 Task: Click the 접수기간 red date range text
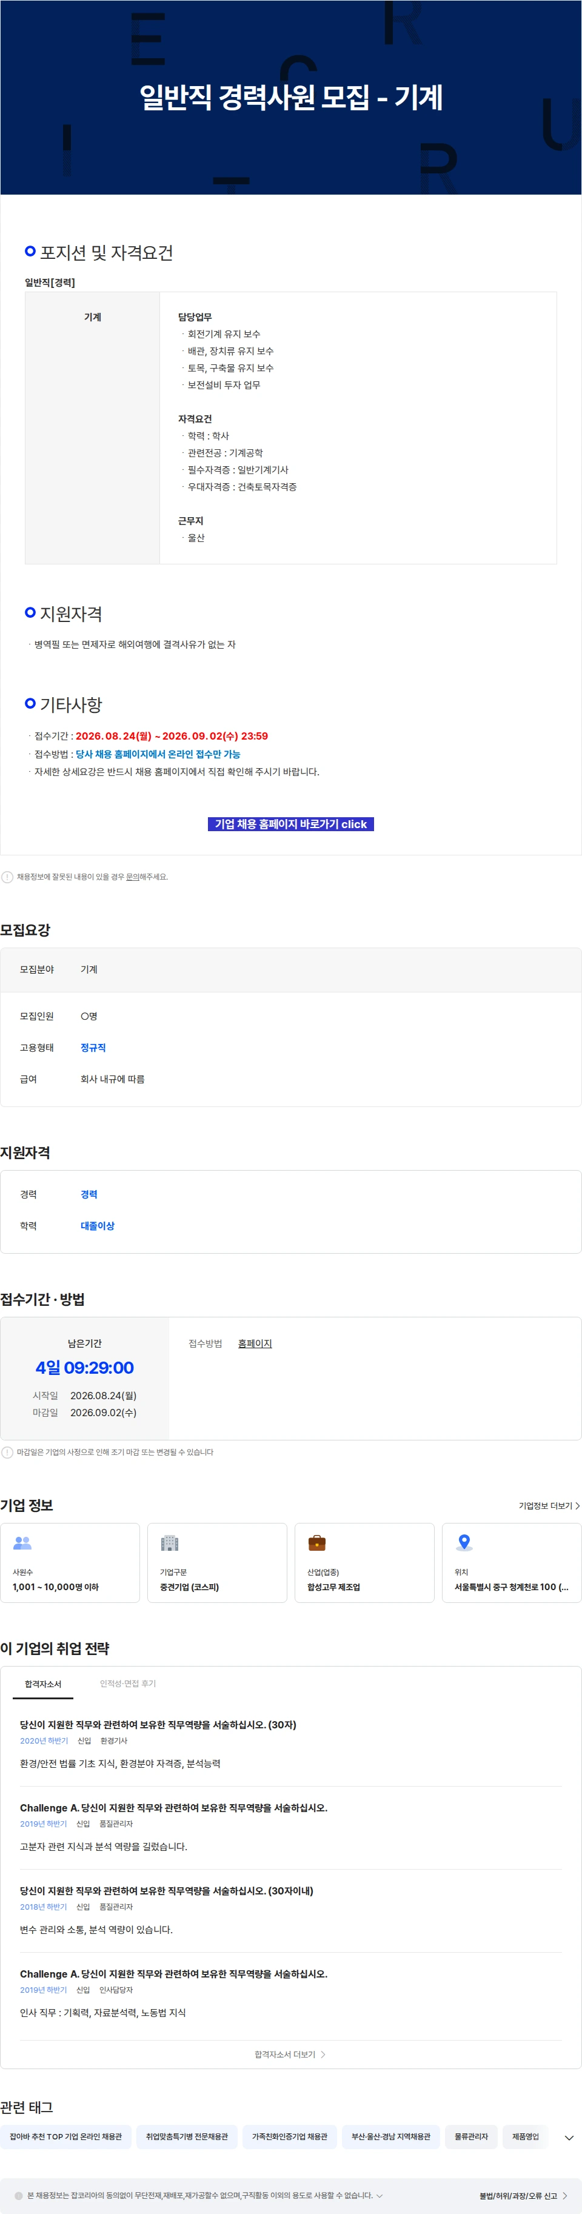coord(172,736)
